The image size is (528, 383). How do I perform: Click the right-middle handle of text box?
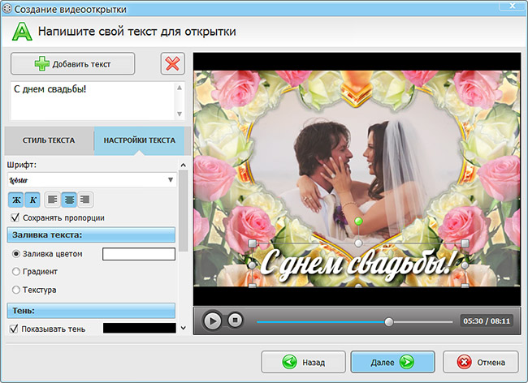465,265
